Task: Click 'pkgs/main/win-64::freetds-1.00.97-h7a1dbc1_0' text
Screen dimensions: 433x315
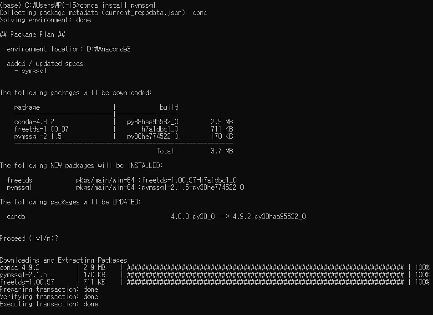Action: pos(156,180)
